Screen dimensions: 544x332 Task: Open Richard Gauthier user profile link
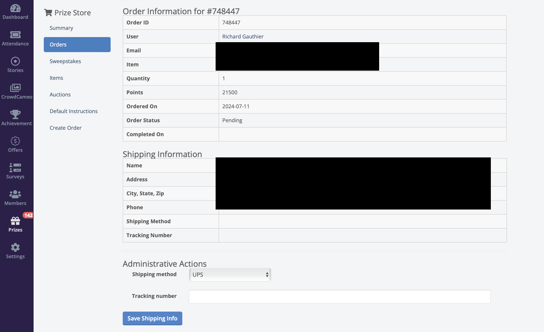coord(243,37)
